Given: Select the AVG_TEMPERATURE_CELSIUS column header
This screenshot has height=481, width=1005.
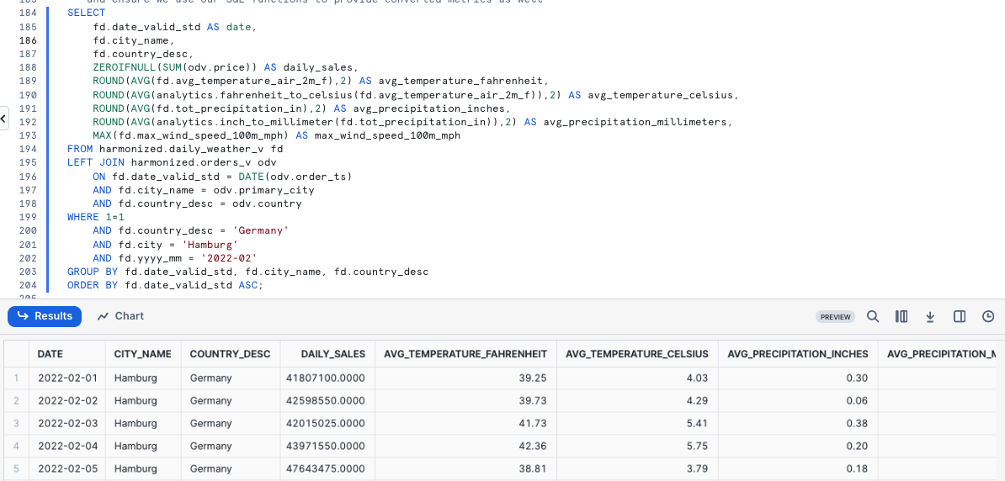Looking at the screenshot, I should pos(637,353).
